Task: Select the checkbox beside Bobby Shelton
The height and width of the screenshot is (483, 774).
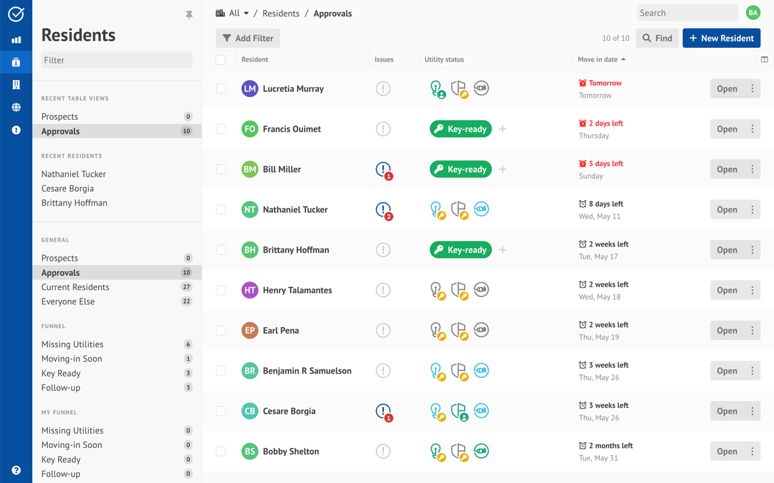Action: 221,451
